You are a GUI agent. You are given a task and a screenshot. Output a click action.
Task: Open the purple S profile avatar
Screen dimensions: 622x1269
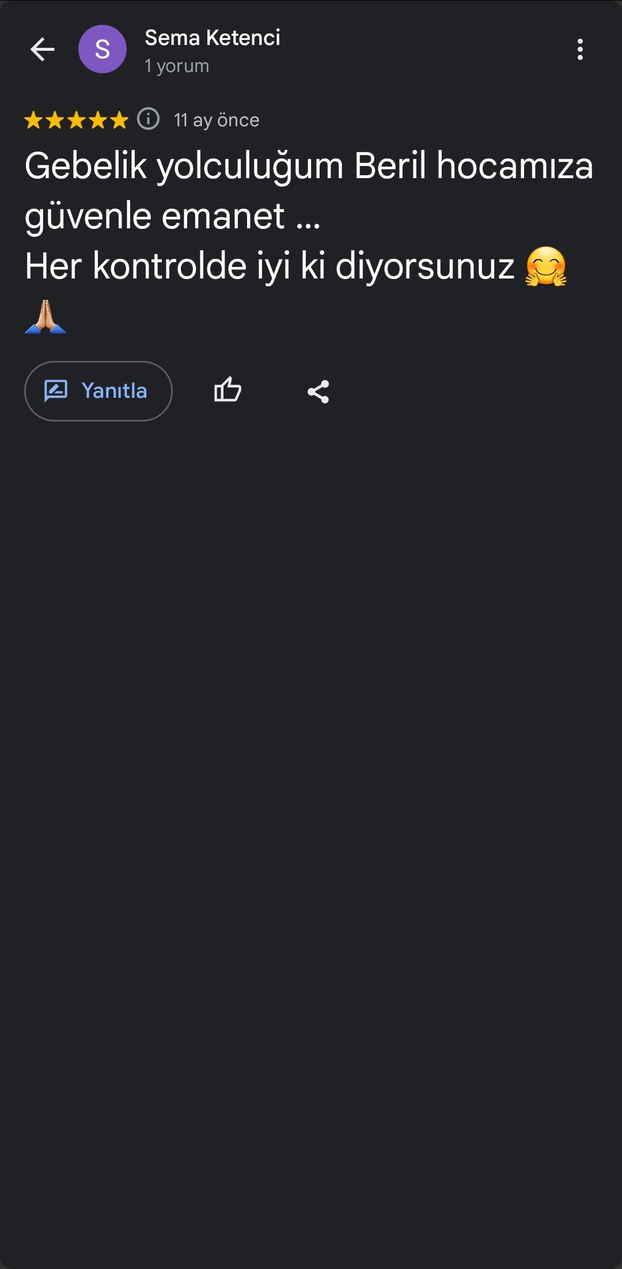103,50
